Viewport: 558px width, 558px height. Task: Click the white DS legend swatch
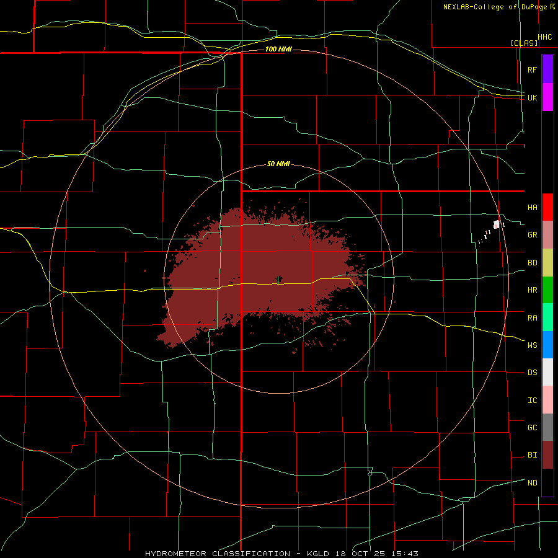(547, 372)
